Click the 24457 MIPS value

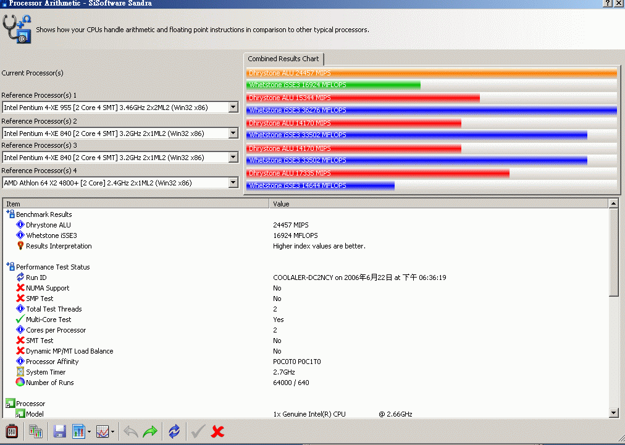[x=291, y=225]
